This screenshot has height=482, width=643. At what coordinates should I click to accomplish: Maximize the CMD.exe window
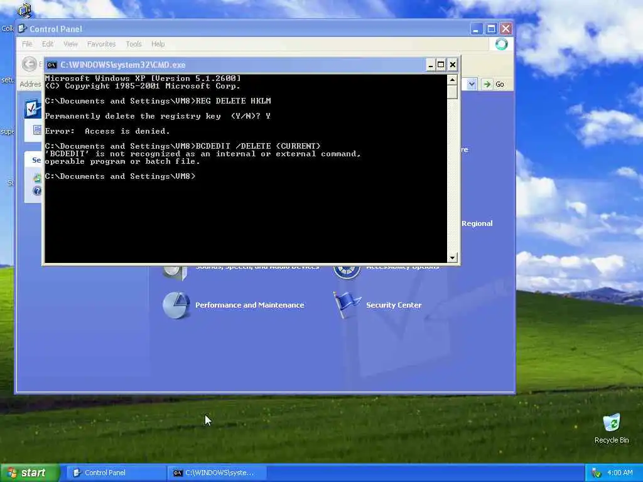click(441, 65)
